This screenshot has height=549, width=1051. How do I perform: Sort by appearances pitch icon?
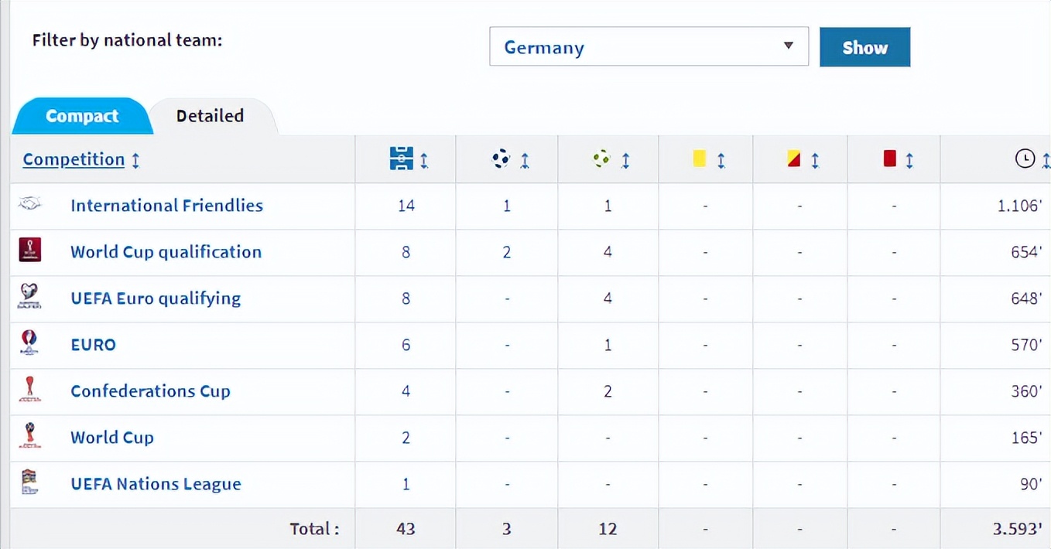(x=402, y=159)
